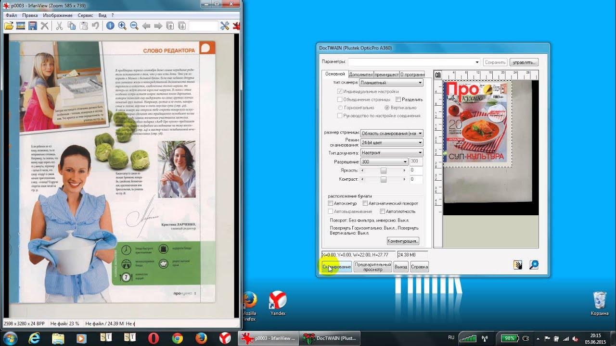This screenshot has height=346, width=616.
Task: Enable Автоматический поворот checkbox
Action: (x=365, y=203)
